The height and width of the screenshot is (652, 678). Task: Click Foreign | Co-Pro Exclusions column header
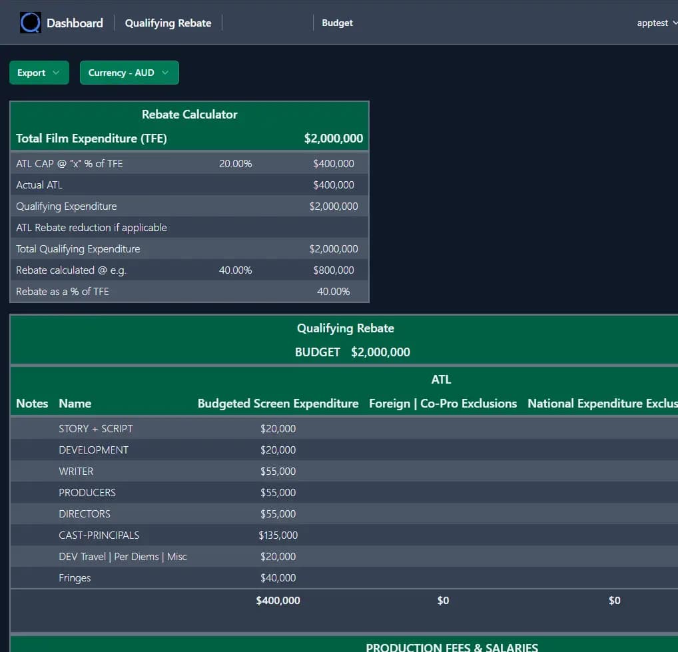[443, 404]
